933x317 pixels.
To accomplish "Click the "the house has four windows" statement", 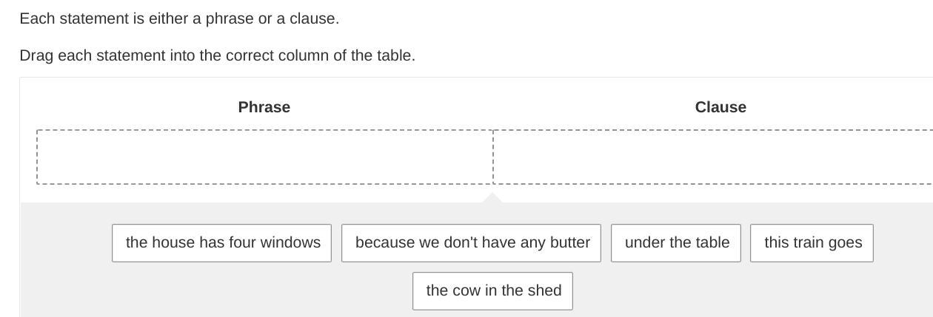I will pos(222,243).
